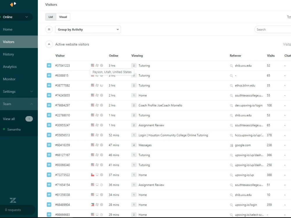Click the 52 mins online value
The image size is (291, 218).
(x=114, y=135)
